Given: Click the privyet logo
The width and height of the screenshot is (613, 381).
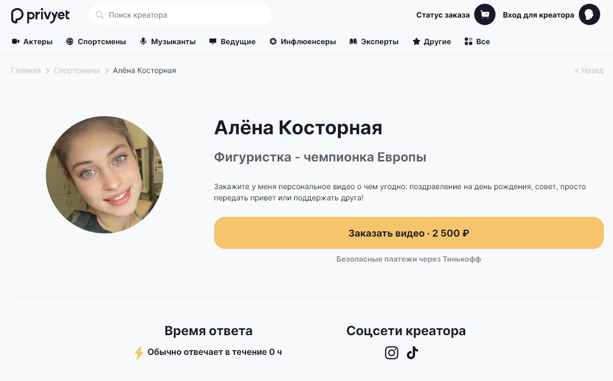Looking at the screenshot, I should (x=40, y=15).
